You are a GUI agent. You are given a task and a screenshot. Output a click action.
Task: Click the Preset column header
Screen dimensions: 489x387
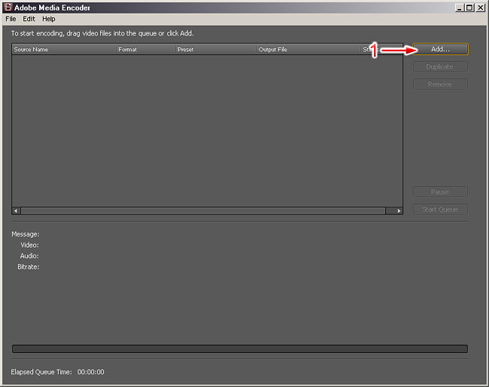(216, 49)
